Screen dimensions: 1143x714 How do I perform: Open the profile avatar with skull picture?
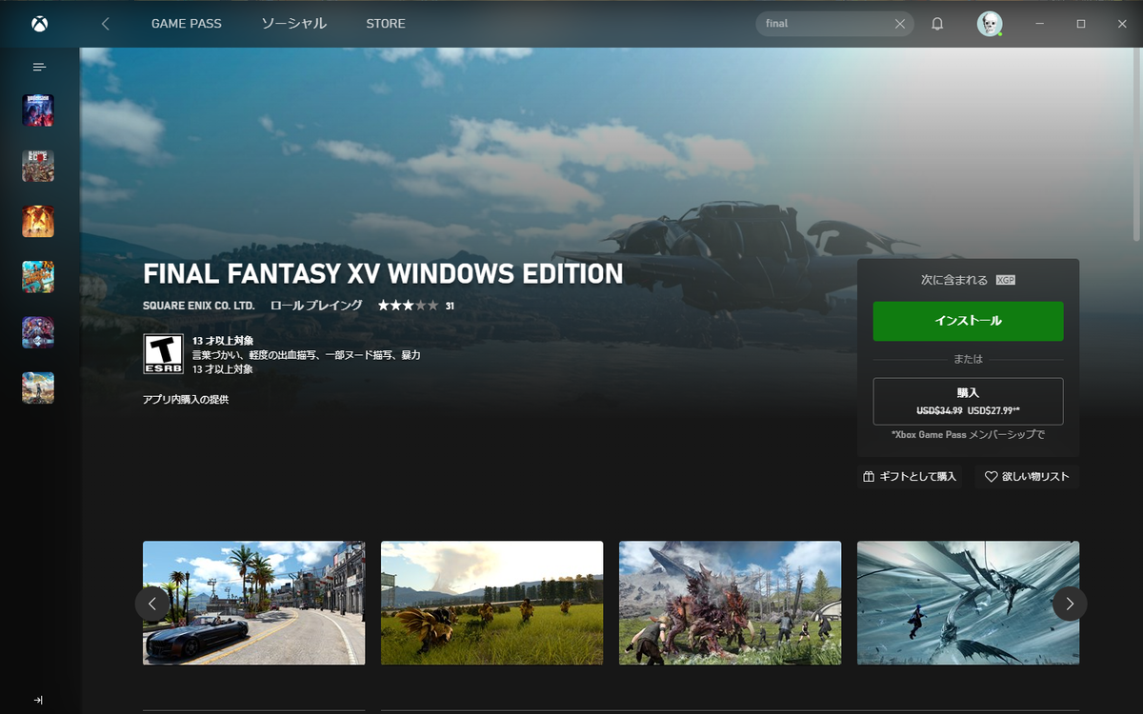tap(990, 24)
